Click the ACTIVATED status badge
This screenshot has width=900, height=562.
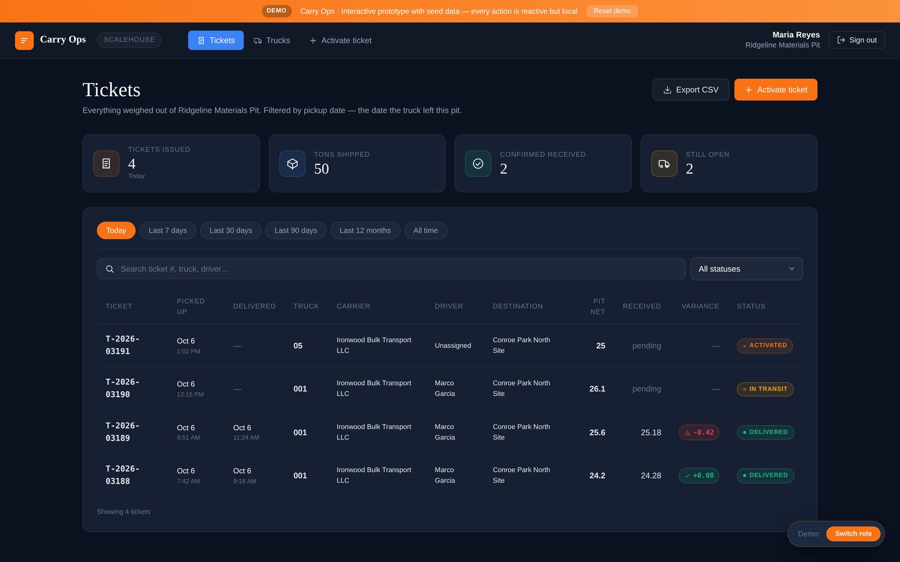point(765,346)
